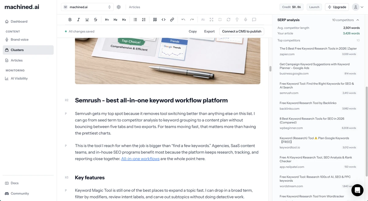Click the article header image
368x201 pixels.
click(x=167, y=61)
